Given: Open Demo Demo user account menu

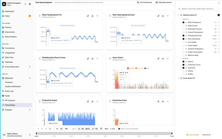Looking at the screenshot, I should (17, 135).
